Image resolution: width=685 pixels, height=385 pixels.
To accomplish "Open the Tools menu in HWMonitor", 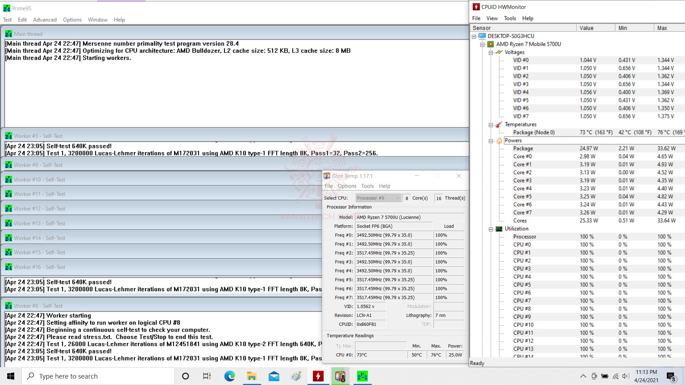I will (509, 18).
